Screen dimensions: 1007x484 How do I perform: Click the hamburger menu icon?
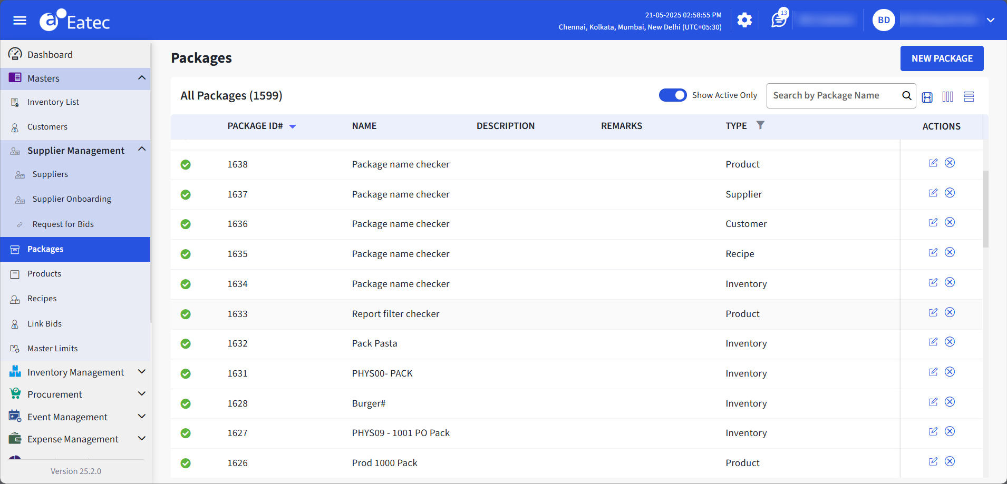pyautogui.click(x=20, y=21)
